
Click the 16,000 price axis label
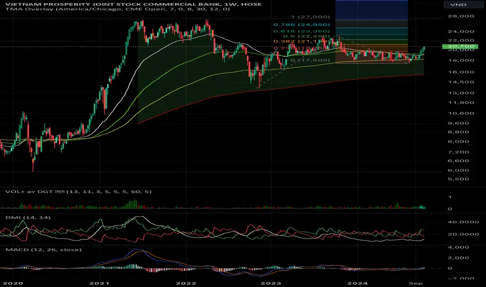pos(461,72)
